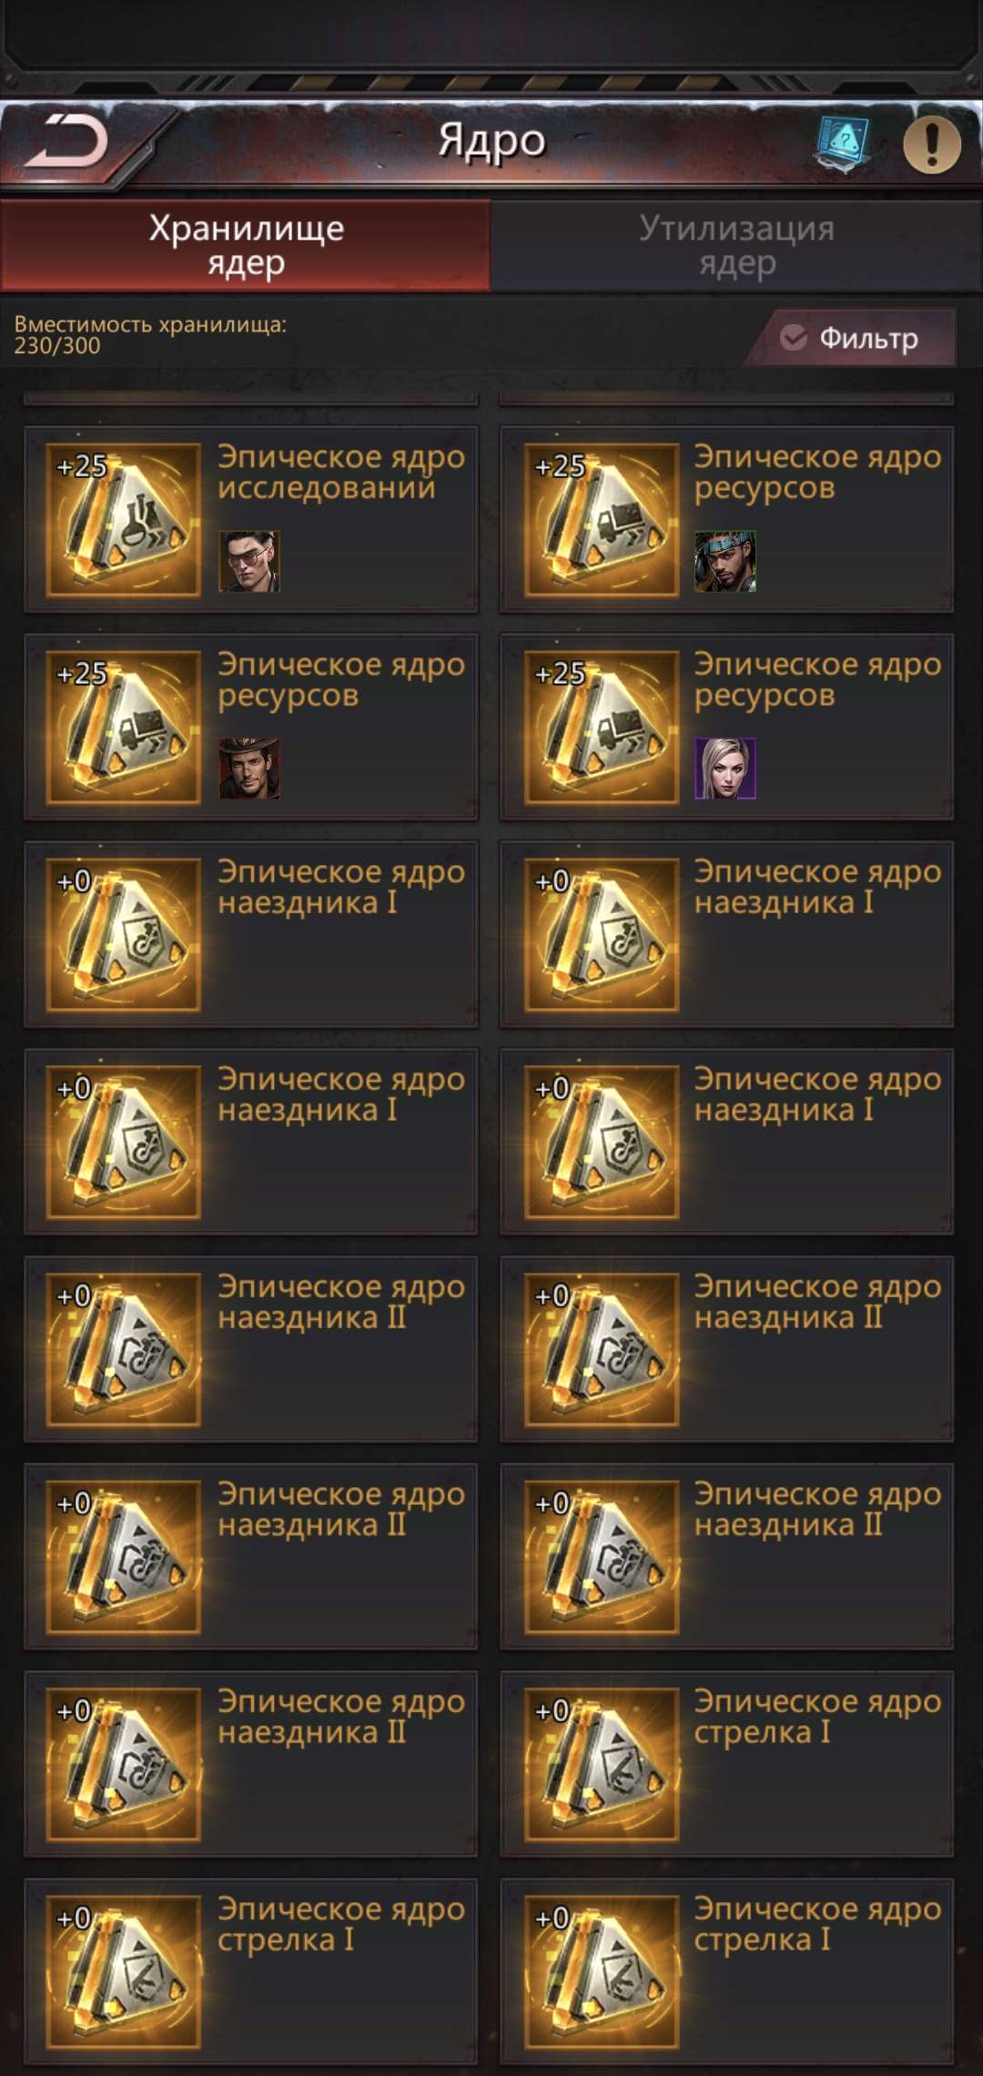Tap the yellow exclamation info icon
983x2076 pixels.
click(x=931, y=144)
